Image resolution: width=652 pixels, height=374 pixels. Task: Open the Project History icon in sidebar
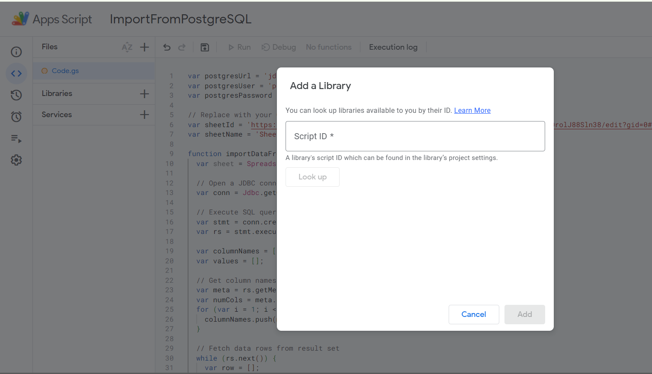[x=16, y=95]
